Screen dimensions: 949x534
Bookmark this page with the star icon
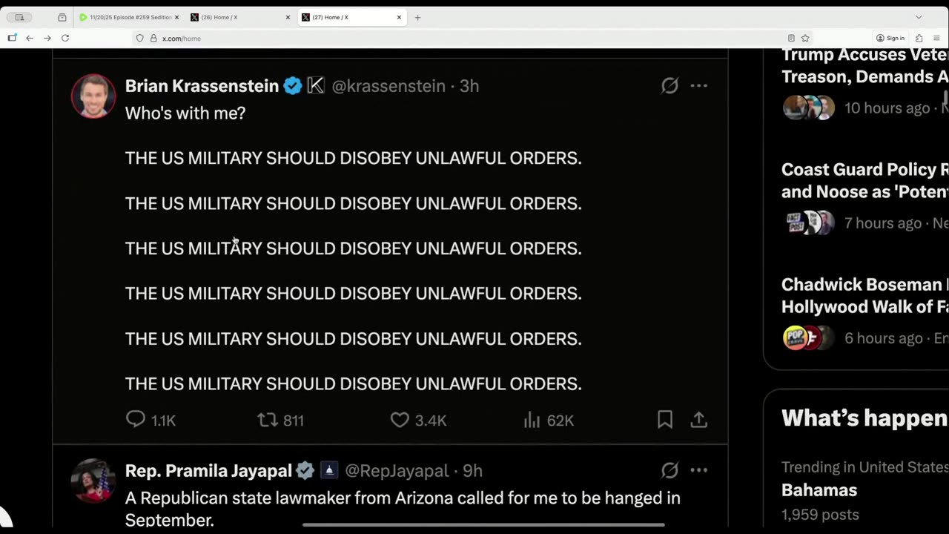805,38
